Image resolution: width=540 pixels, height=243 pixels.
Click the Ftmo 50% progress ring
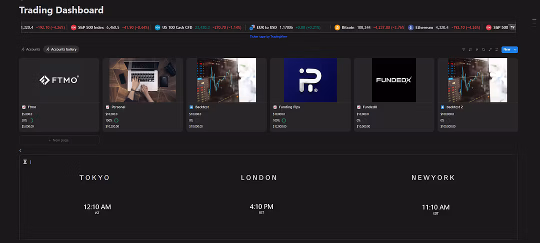pos(31,120)
